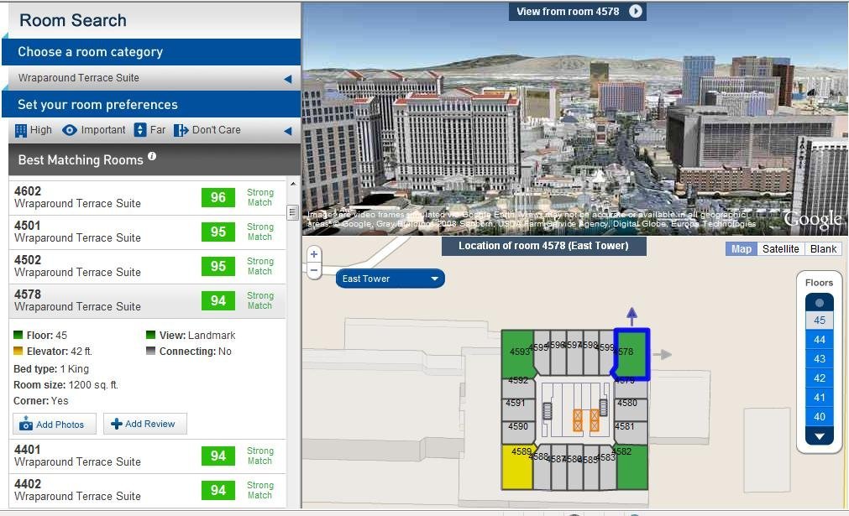The width and height of the screenshot is (849, 516).
Task: Click the Add Photos button
Action: (55, 425)
